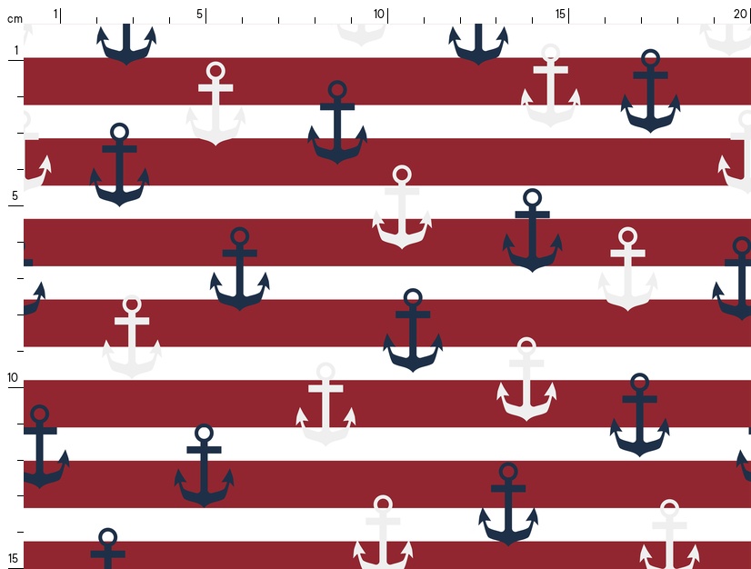Click the navy anchor cut off beside left ruler 15
This screenshot has height=569, width=751.
(107, 548)
